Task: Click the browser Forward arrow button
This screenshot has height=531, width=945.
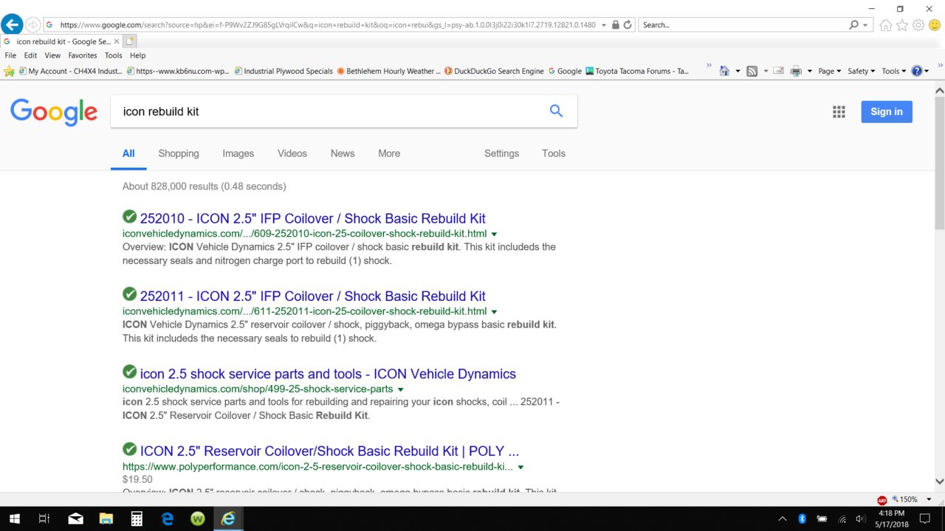Action: pos(32,24)
